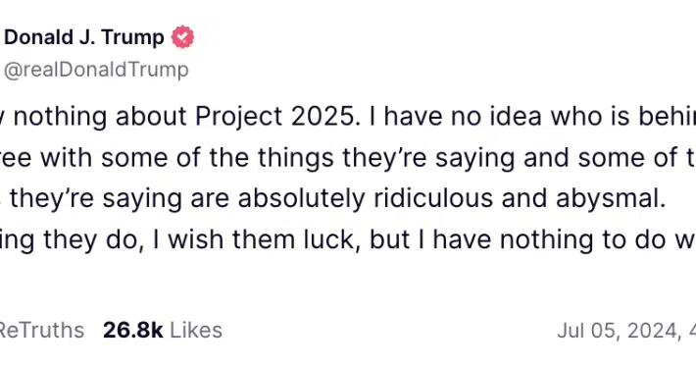This screenshot has height=368, width=696.
Task: Open the Donald J. Trump profile name
Action: click(84, 37)
